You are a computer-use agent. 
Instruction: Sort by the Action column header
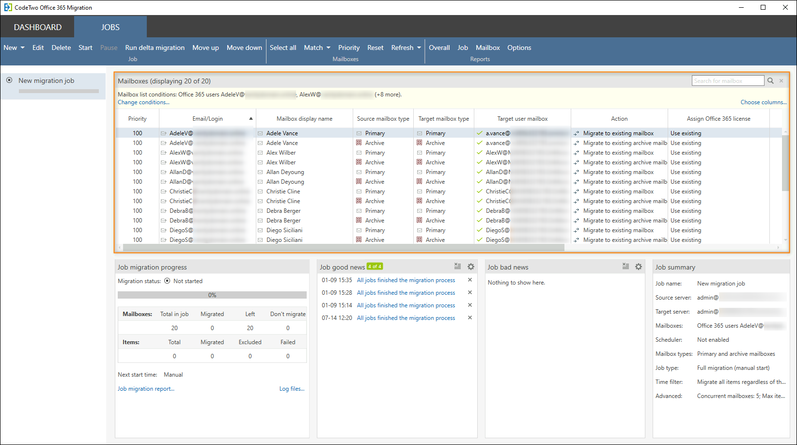[619, 119]
